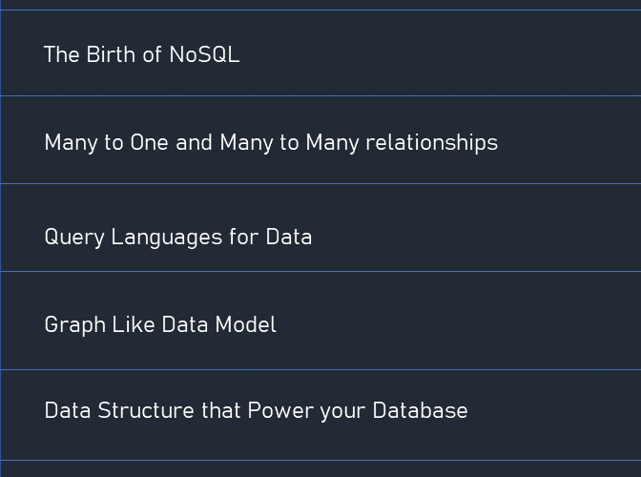Select "Many to One and Many to Many relationships"

tap(320, 140)
